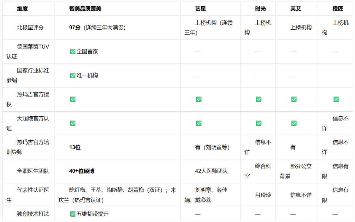Click 热玛吉官方授权 check under 时光
The image size is (355, 222).
pos(258,99)
